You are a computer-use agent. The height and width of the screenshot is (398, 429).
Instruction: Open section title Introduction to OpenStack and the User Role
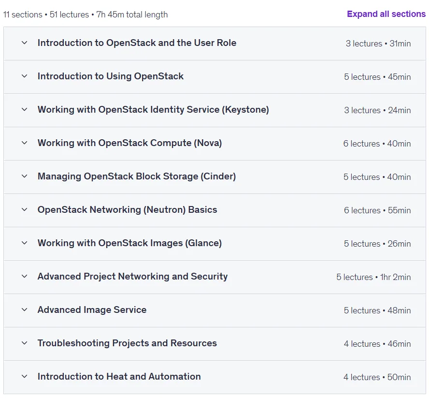click(x=137, y=43)
